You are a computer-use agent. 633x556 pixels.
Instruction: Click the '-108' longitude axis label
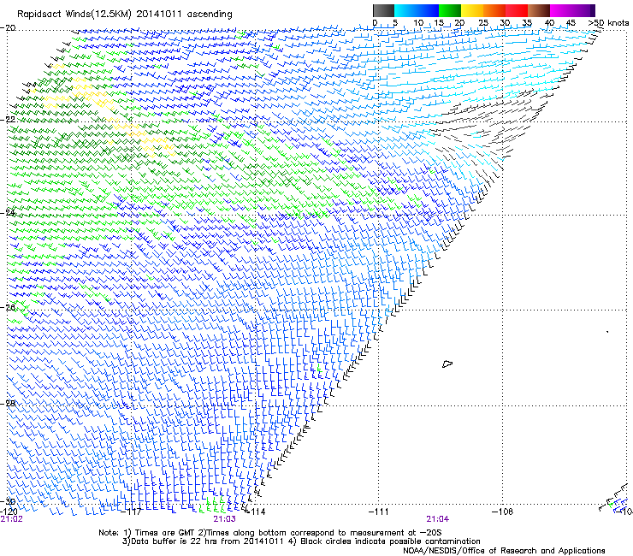coord(503,512)
